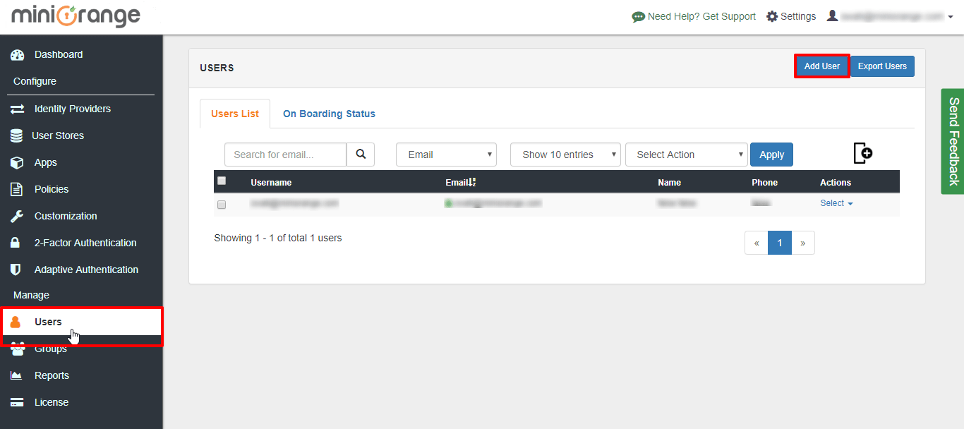964x429 pixels.
Task: Click the Adaptive Authentication shield icon
Action: [x=16, y=270]
